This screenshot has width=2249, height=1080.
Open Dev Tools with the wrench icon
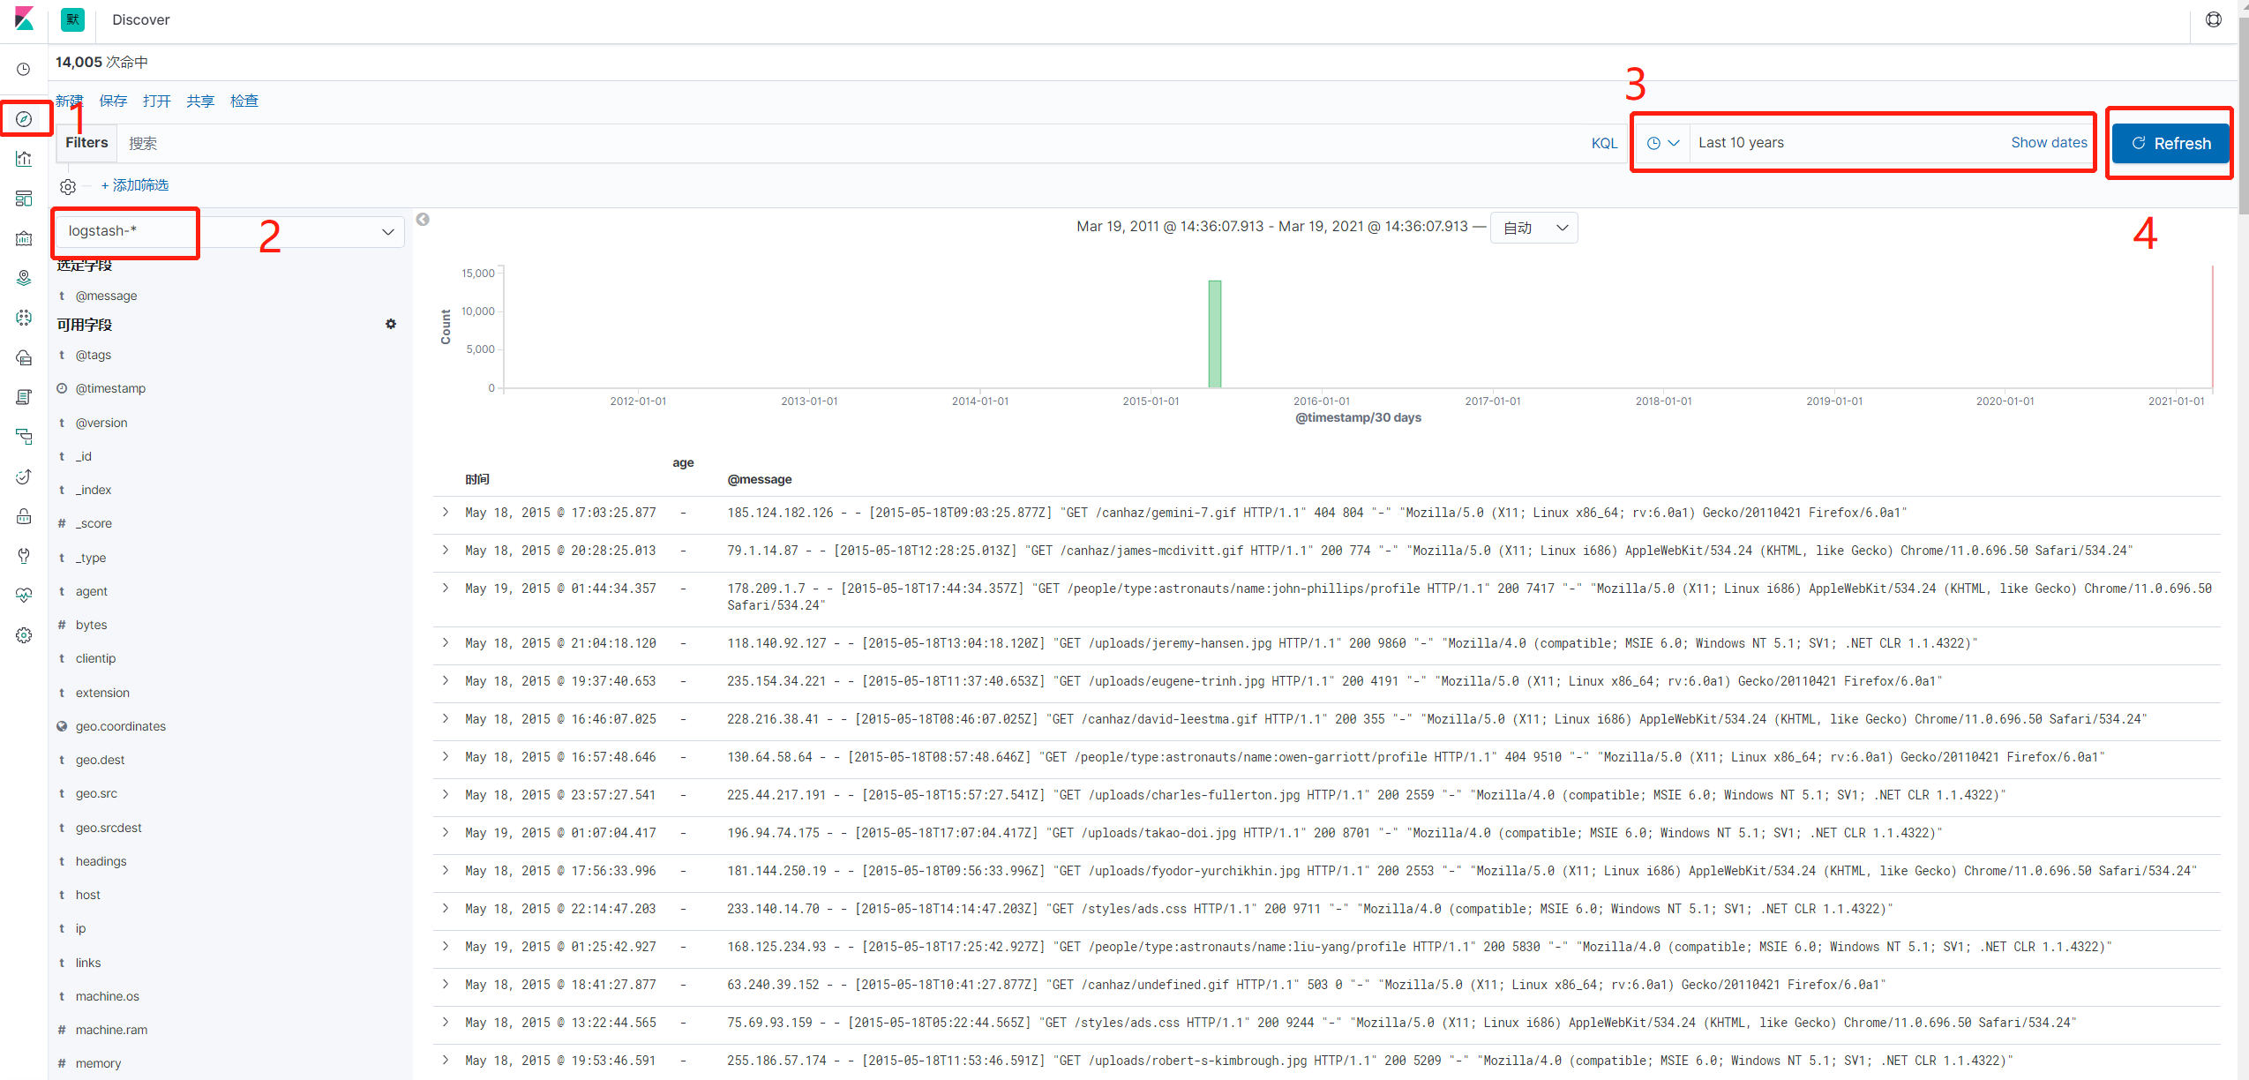click(x=24, y=555)
